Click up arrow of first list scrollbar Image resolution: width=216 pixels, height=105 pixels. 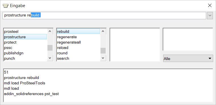click(x=50, y=31)
